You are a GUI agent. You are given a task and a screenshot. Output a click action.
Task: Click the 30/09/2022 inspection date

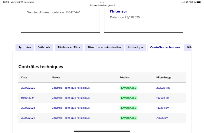coord(28,118)
